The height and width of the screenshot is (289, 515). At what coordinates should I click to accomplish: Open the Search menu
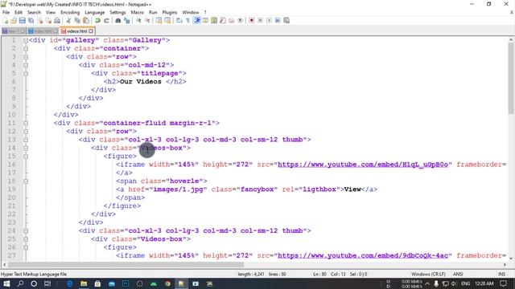tap(34, 12)
